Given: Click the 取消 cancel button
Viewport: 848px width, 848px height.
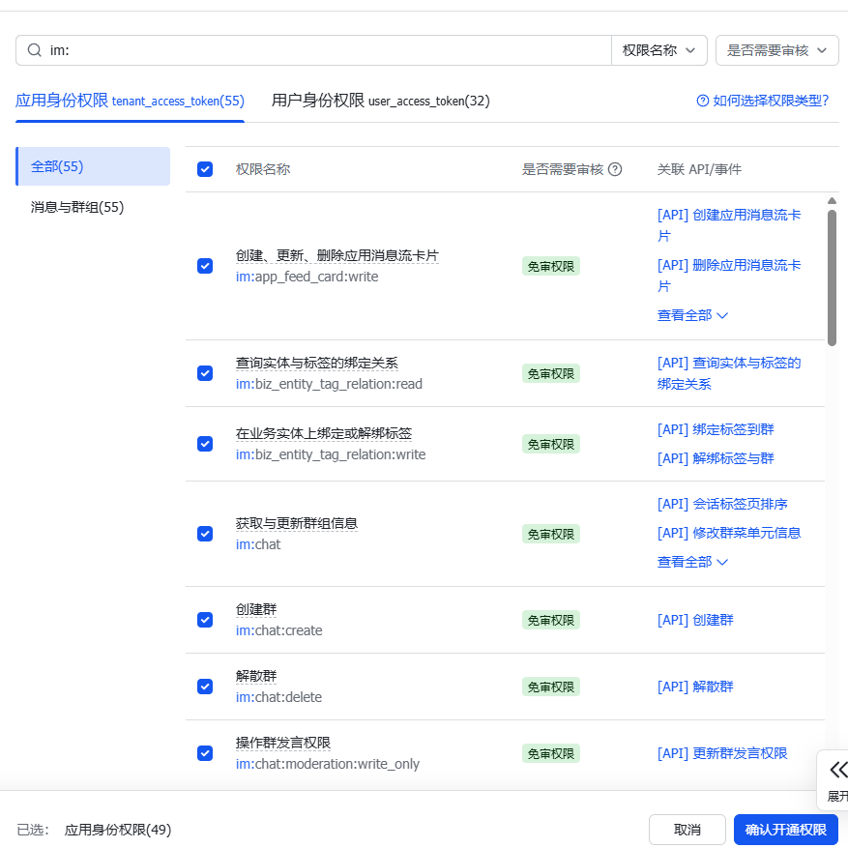Looking at the screenshot, I should (x=687, y=830).
